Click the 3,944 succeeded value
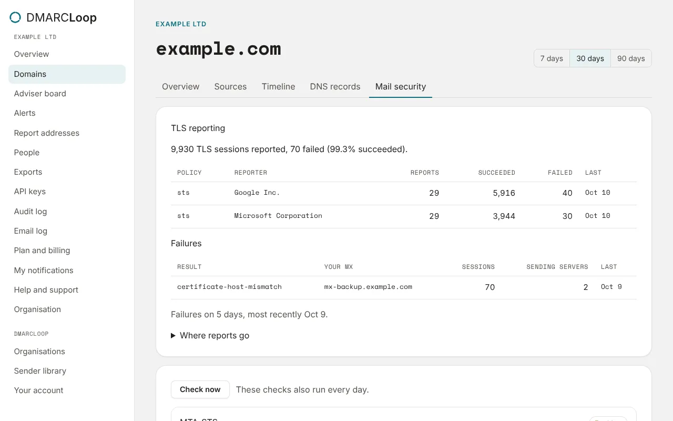Screen dimensions: 673x421 (x=504, y=216)
